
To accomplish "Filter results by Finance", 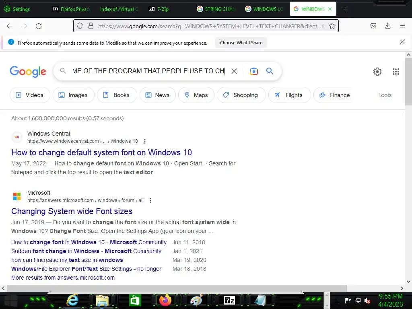I will (x=333, y=95).
